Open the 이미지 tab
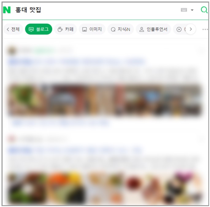210x207 pixels. tap(92, 29)
